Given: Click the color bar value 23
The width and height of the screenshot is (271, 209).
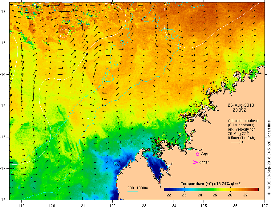Looking at the screenshot, I should 184,195.
